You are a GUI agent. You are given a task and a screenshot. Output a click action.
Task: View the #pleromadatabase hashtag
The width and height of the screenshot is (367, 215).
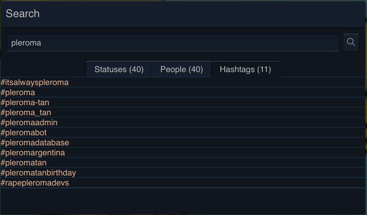point(35,143)
